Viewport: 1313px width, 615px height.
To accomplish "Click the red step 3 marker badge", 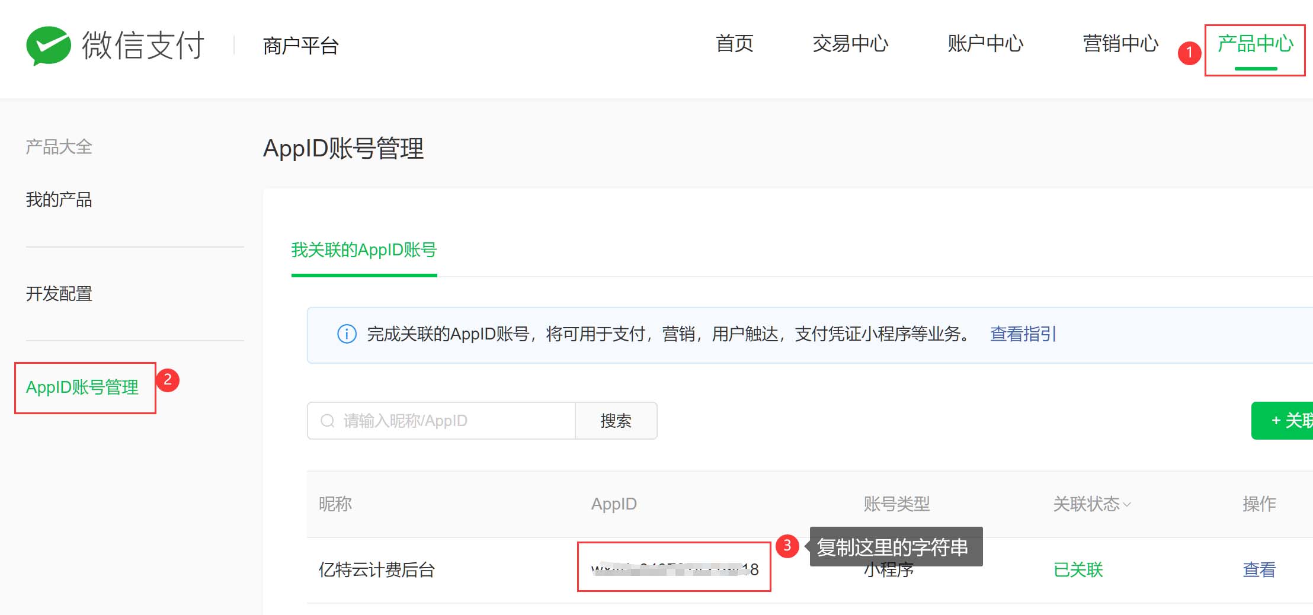I will coord(787,546).
